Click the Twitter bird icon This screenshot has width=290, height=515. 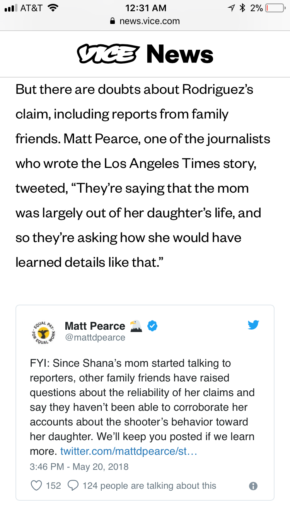tap(253, 325)
